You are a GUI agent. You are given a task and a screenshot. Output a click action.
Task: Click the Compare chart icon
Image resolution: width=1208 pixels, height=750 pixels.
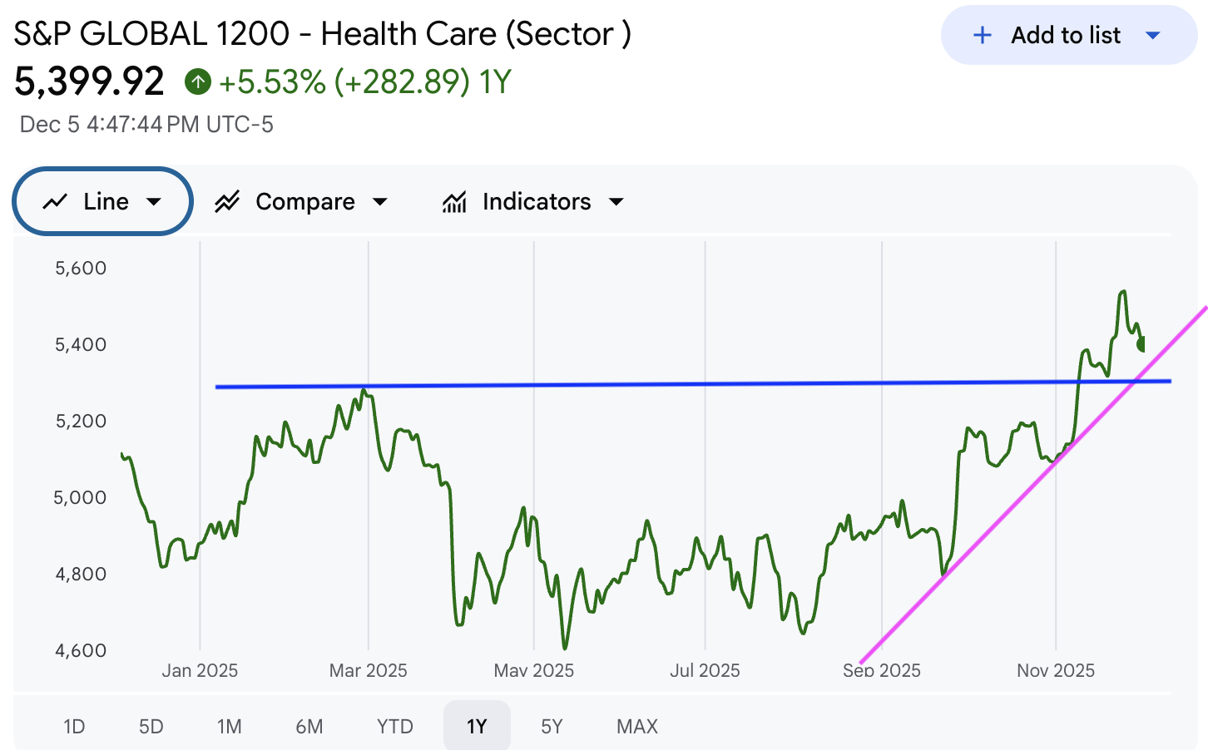(x=227, y=201)
